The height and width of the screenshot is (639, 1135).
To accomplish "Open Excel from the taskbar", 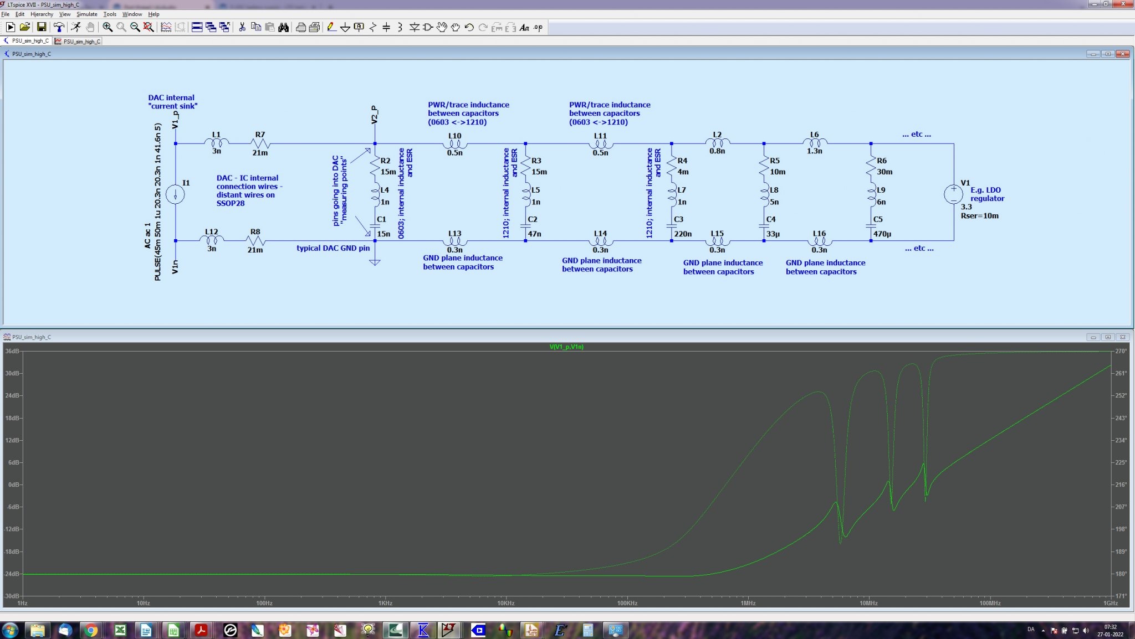I will 120,630.
